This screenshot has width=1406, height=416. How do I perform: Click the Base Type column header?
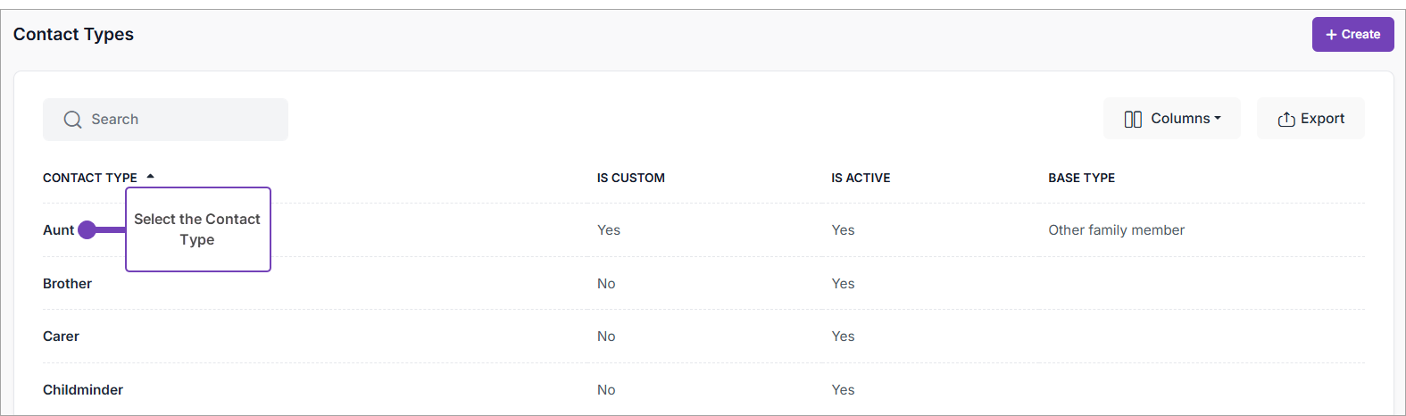(1081, 179)
